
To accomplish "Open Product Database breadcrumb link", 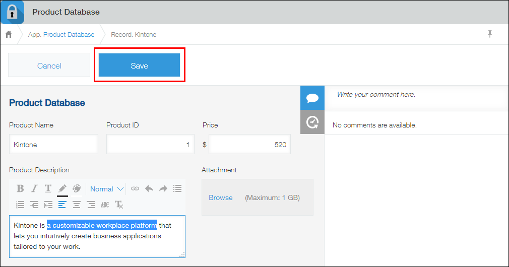I will click(69, 35).
